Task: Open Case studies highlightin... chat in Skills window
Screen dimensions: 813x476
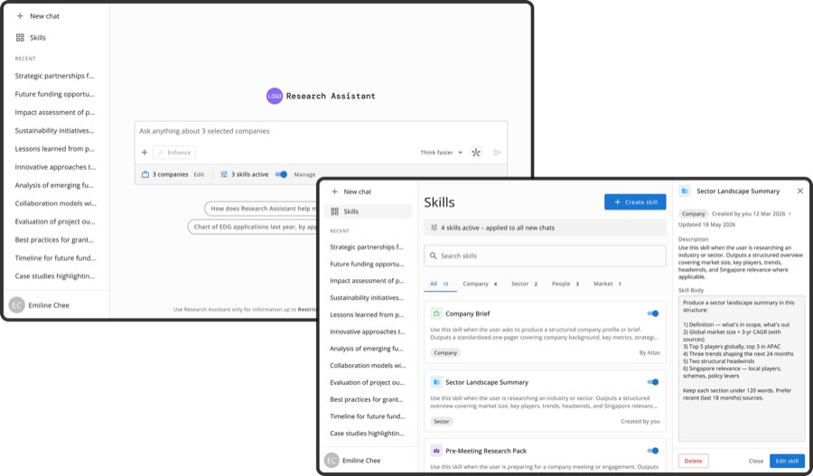Action: click(367, 434)
